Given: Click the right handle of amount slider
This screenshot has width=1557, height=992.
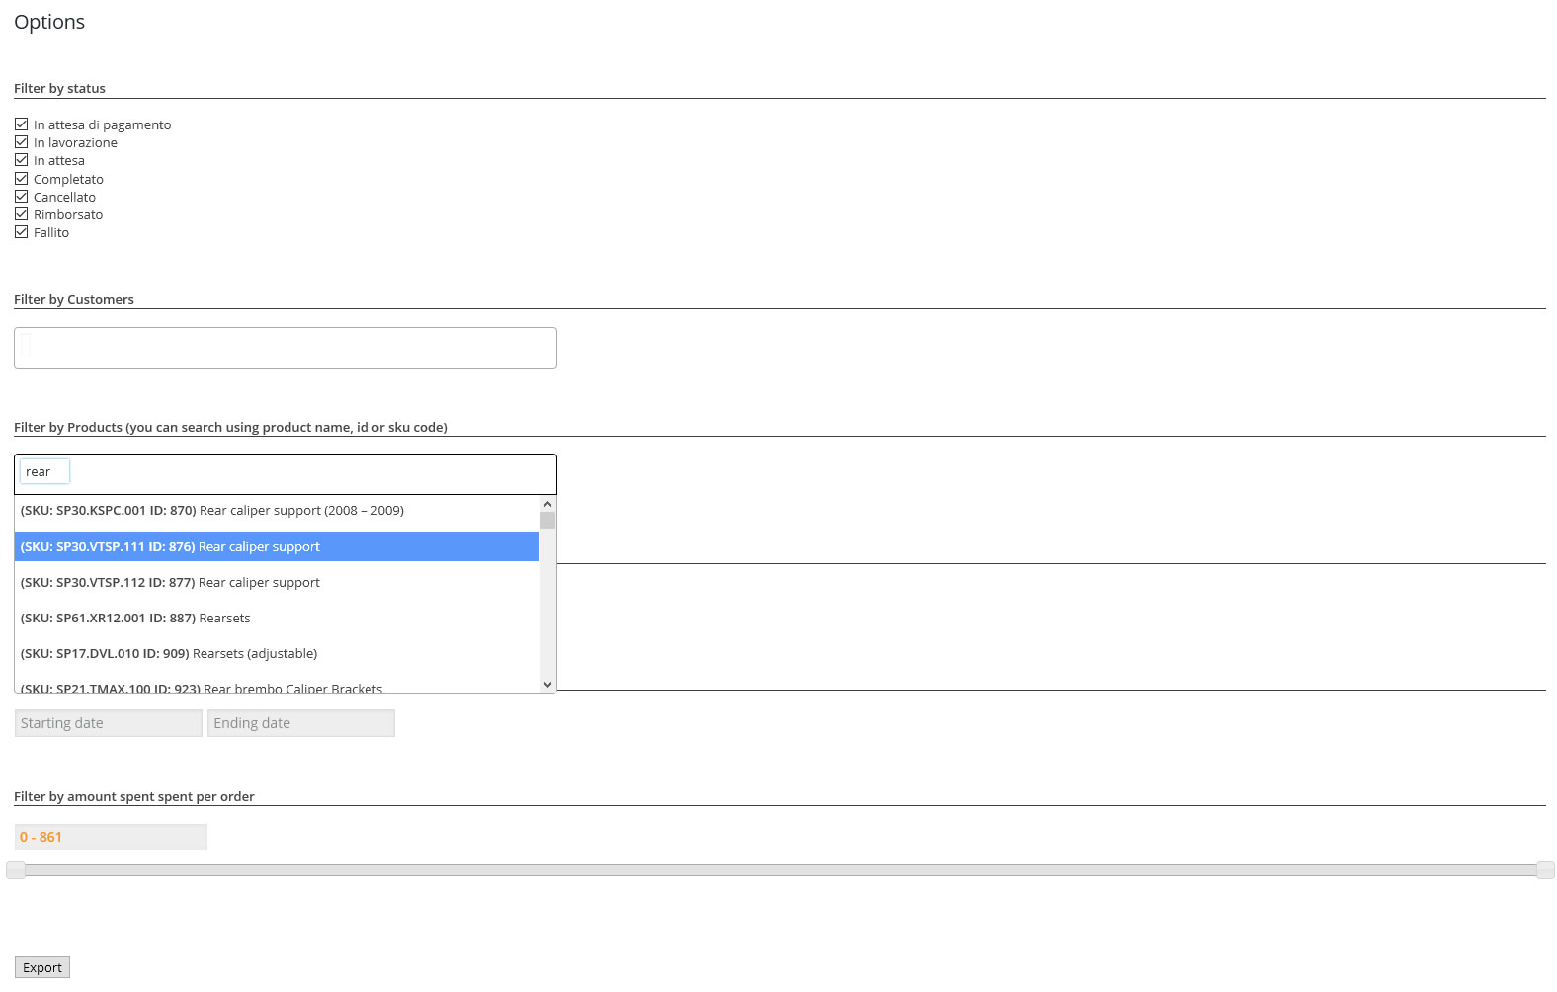Looking at the screenshot, I should pos(1545,869).
